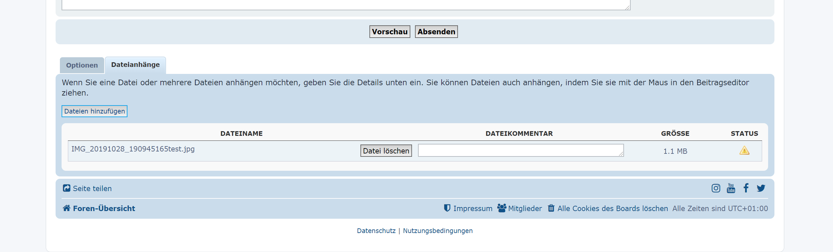Viewport: 833px width, 252px height.
Task: Open the Impressum link
Action: tap(473, 209)
